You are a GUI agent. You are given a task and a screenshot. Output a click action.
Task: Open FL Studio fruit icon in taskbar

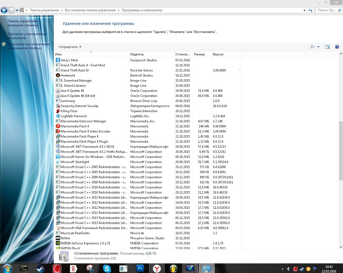pyautogui.click(x=174, y=268)
